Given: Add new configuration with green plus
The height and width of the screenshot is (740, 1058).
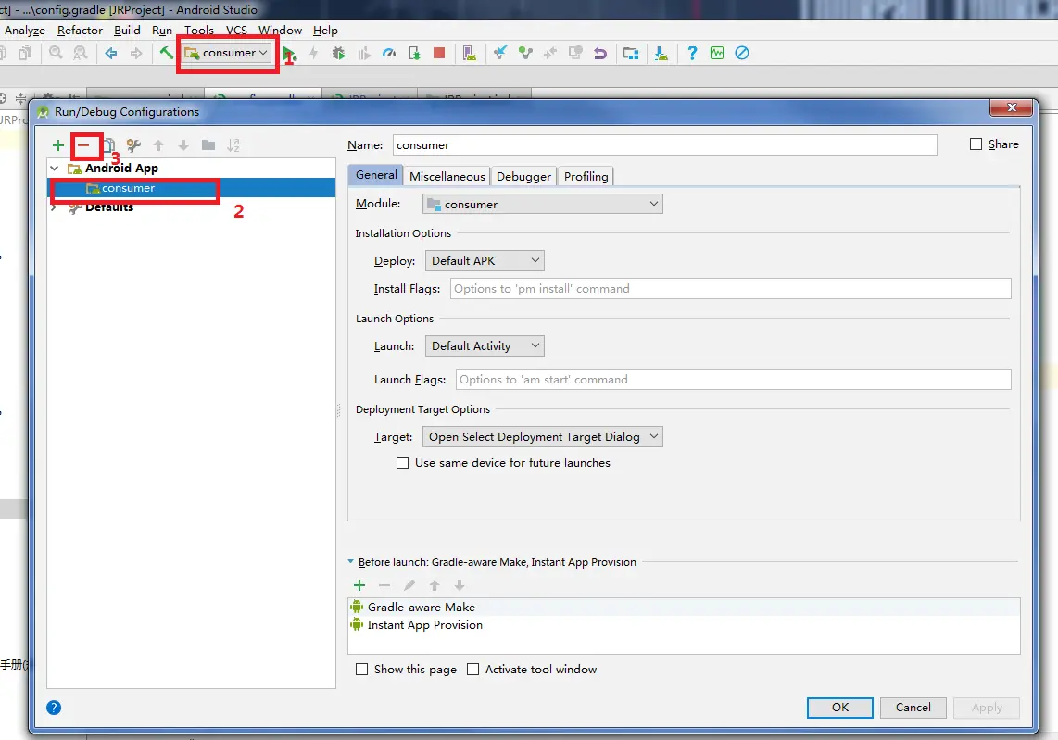Looking at the screenshot, I should [58, 145].
